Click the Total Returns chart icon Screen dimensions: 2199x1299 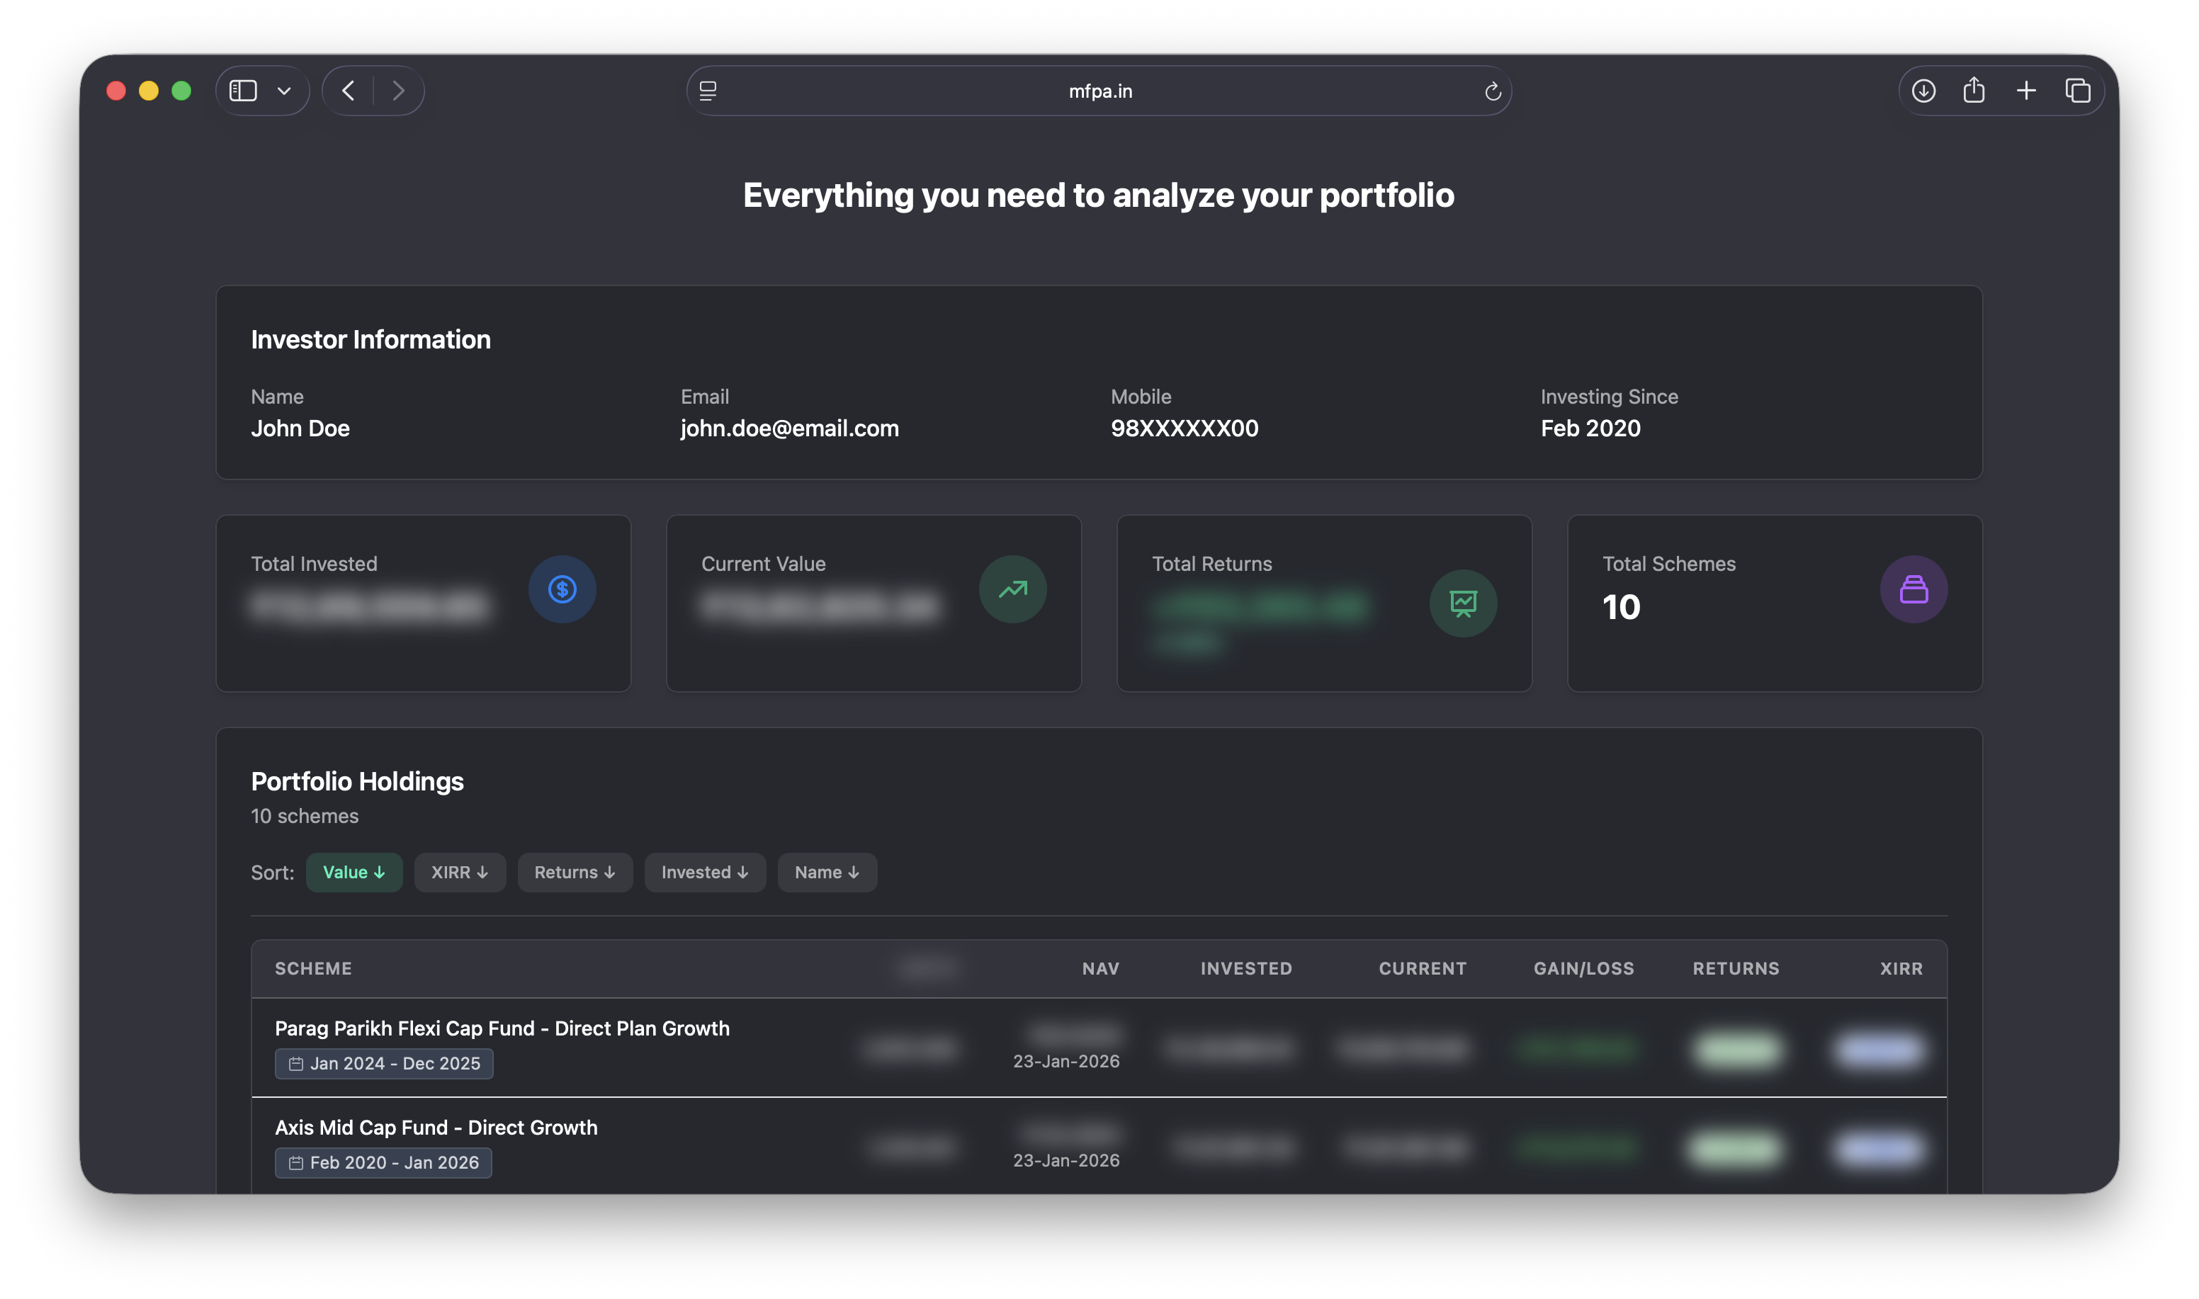[x=1463, y=602]
